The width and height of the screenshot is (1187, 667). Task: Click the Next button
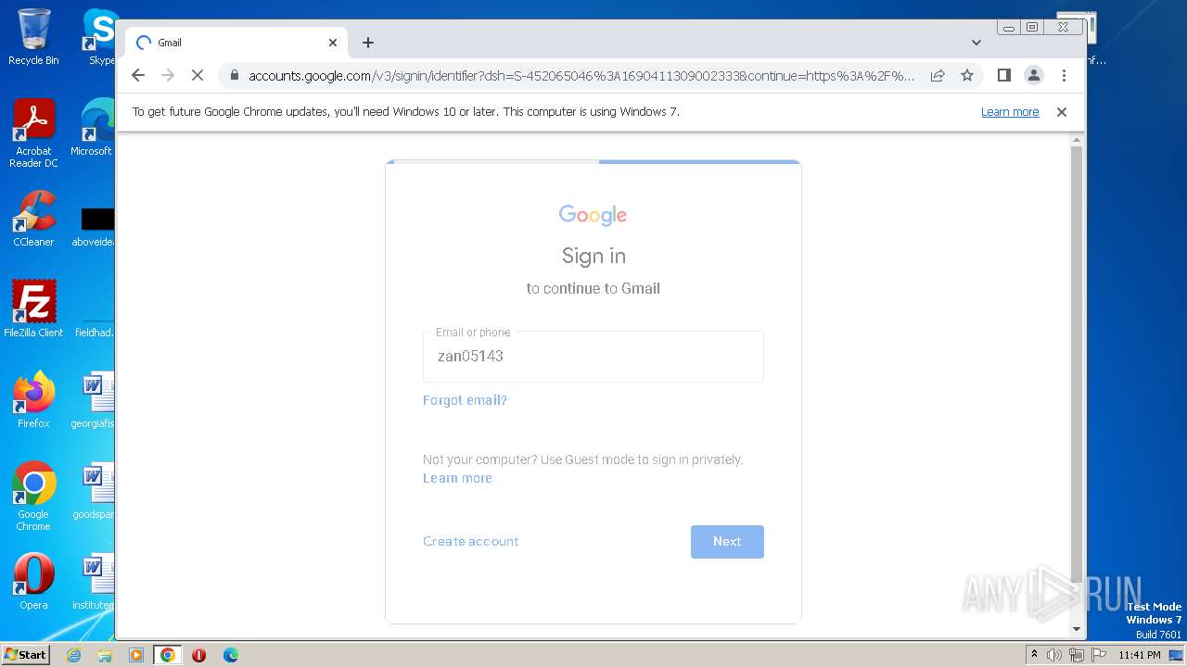pyautogui.click(x=727, y=542)
